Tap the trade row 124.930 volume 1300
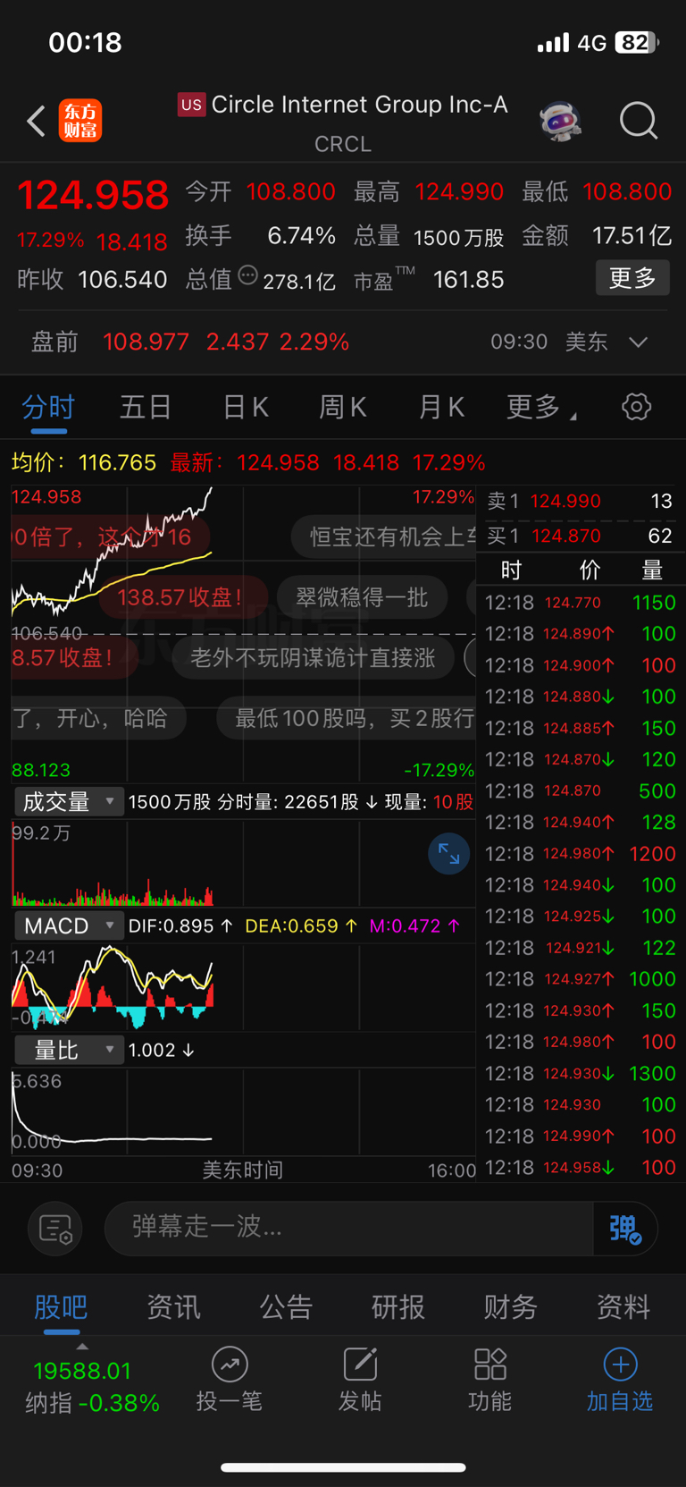 coord(581,1073)
